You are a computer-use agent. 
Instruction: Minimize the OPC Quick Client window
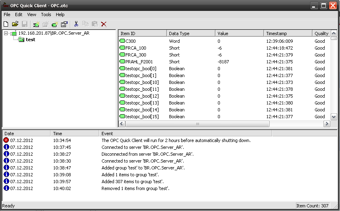(x=314, y=5)
